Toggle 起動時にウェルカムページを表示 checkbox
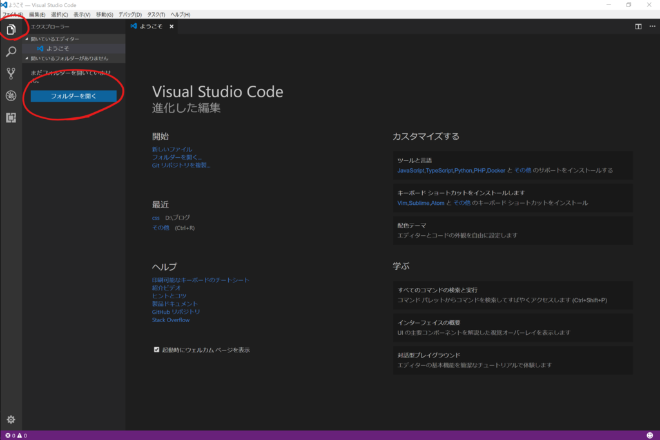 coord(157,350)
